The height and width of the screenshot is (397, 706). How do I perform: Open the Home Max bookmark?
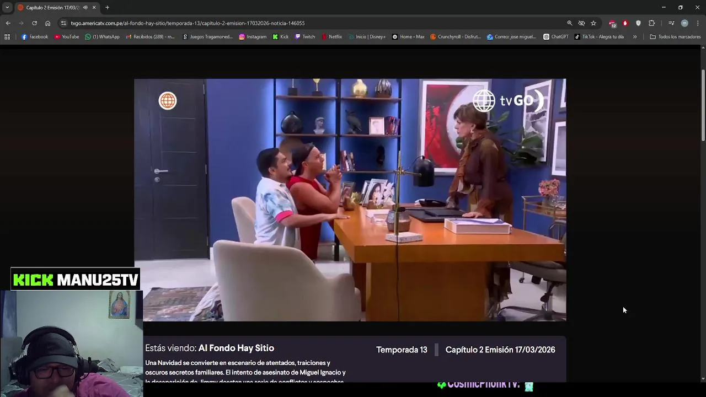coord(408,37)
